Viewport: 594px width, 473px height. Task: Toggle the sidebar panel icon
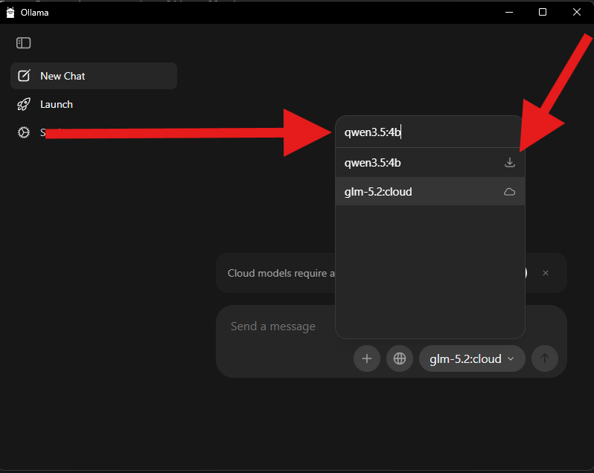pyautogui.click(x=24, y=43)
